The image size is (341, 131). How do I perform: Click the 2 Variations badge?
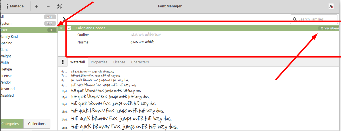328,28
